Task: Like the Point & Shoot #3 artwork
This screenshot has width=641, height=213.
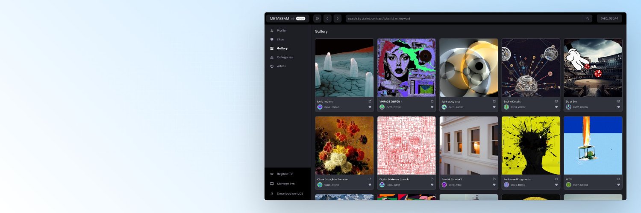Action: [x=494, y=185]
